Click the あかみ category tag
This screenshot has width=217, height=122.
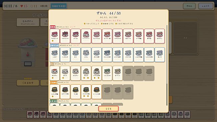tap(53, 27)
